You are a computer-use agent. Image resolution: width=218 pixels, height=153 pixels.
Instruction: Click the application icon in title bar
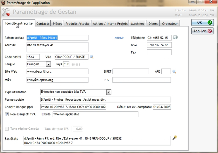pos(3,3)
